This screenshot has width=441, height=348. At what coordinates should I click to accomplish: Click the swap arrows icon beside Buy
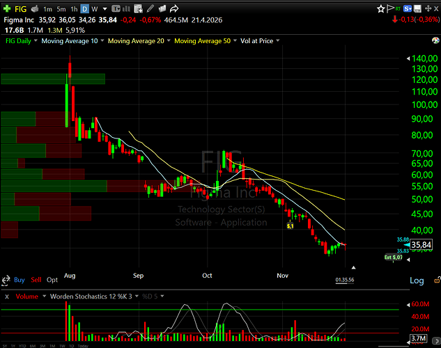6,280
